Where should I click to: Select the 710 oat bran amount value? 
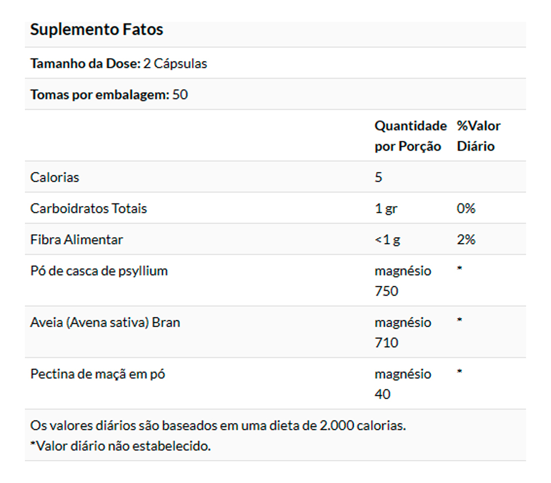(386, 343)
